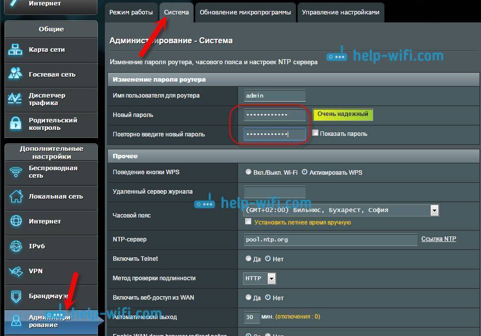The height and width of the screenshot is (336, 481).
Task: Click the NTP-сервер pool.ntp.org field
Action: tap(330, 239)
